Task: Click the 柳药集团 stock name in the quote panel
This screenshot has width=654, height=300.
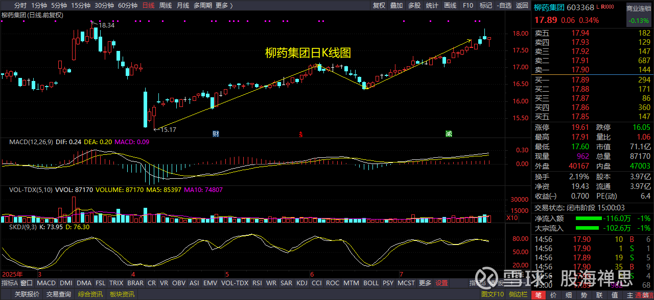Action: point(549,8)
